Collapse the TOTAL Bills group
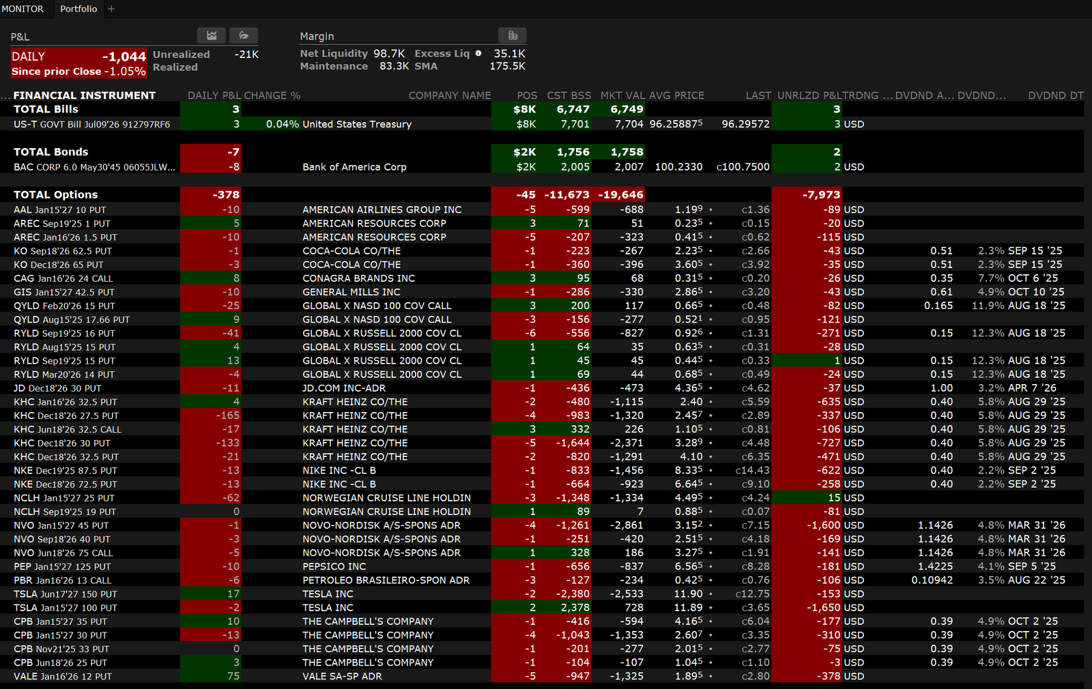 pyautogui.click(x=46, y=109)
